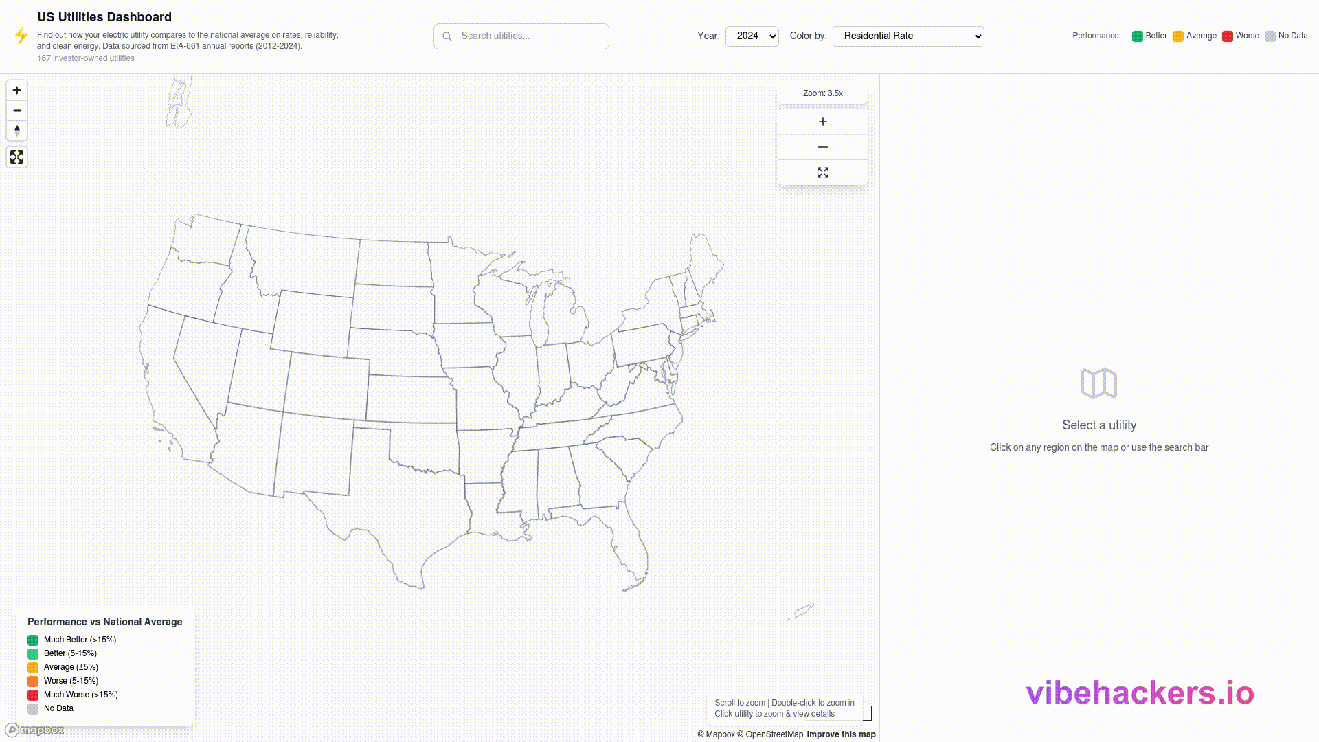Open the OpenStreetMap attribution link
The height and width of the screenshot is (742, 1319).
click(x=774, y=734)
